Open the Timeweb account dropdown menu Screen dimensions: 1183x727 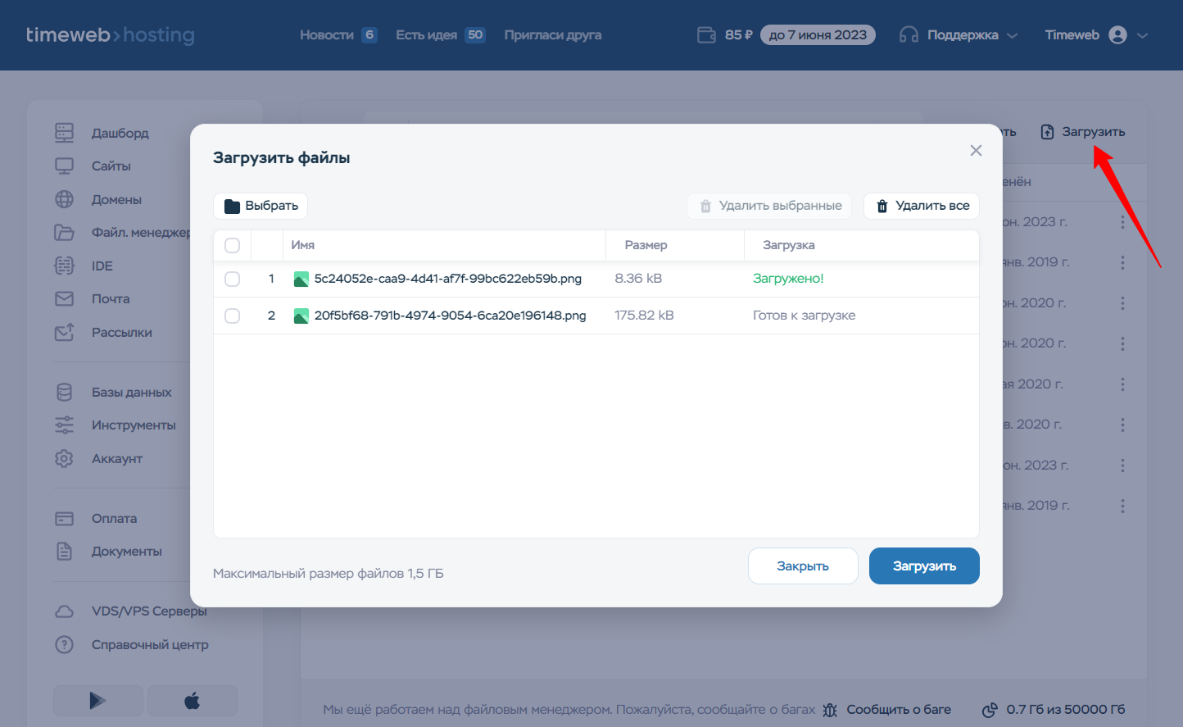coord(1095,35)
